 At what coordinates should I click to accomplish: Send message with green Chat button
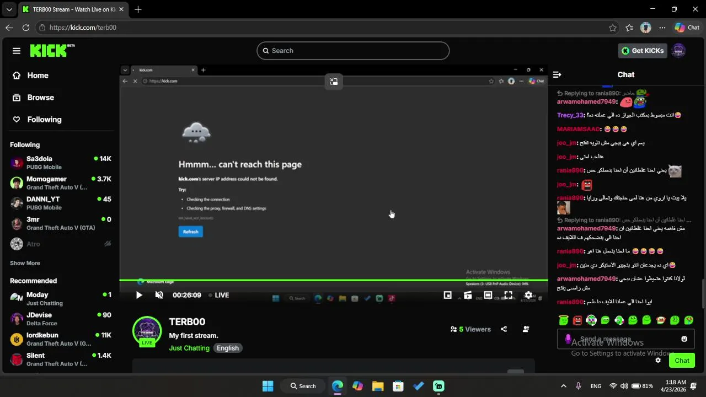click(682, 361)
